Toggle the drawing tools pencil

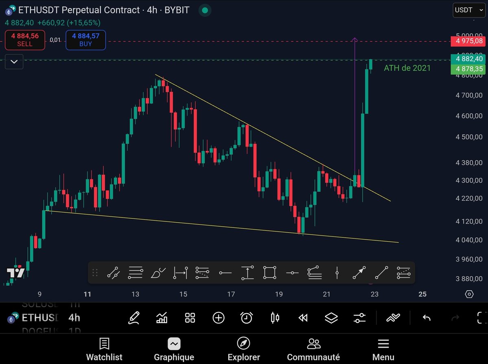coord(134,318)
